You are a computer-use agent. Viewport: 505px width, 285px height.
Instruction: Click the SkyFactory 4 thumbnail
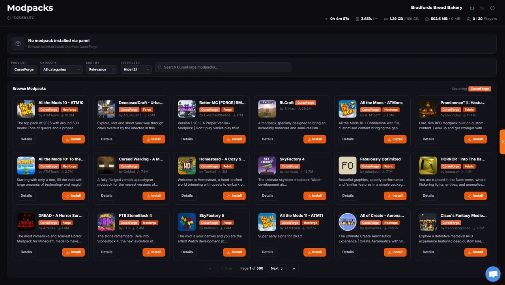(x=267, y=166)
